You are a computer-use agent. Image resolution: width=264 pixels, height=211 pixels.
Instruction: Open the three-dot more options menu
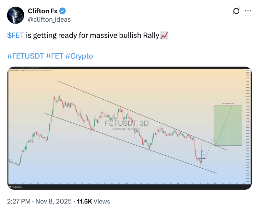(x=248, y=11)
